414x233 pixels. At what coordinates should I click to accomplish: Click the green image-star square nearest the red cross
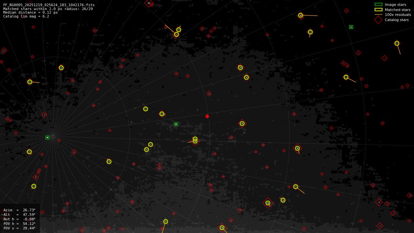pyautogui.click(x=176, y=124)
